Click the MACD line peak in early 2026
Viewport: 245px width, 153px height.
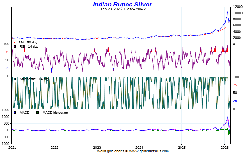point(228,117)
